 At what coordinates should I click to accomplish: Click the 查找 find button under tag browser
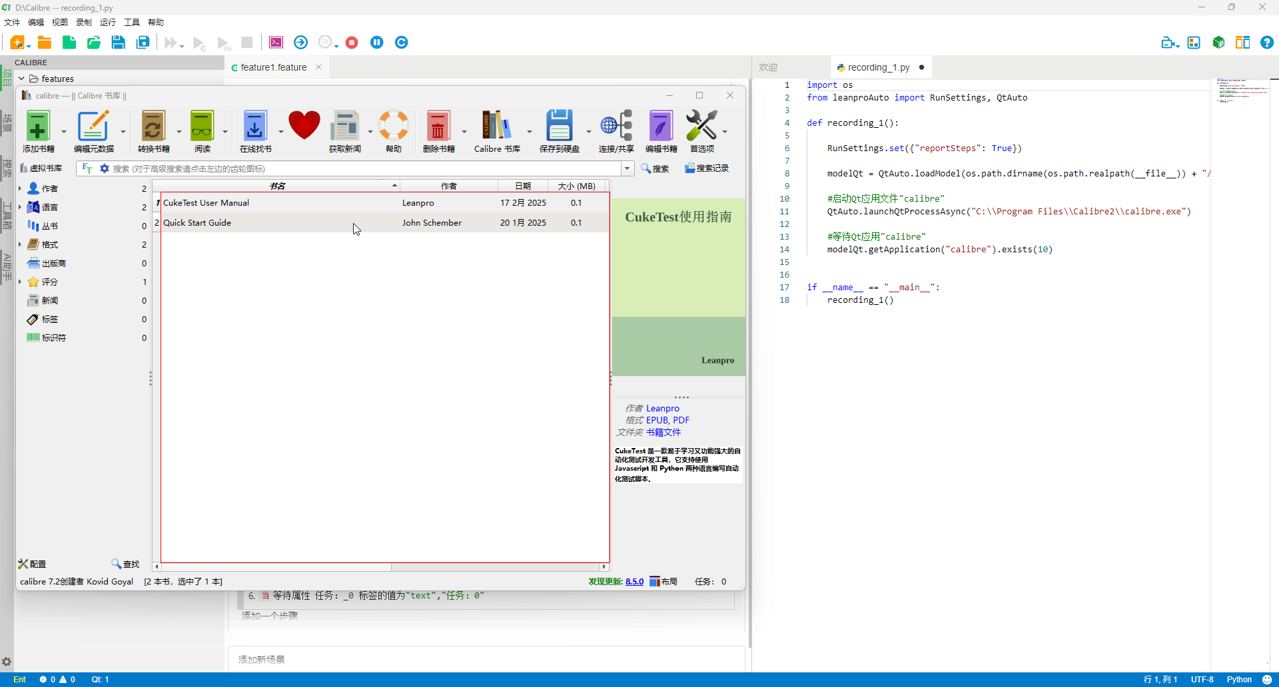[x=125, y=564]
